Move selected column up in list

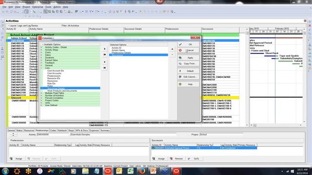tap(172, 49)
